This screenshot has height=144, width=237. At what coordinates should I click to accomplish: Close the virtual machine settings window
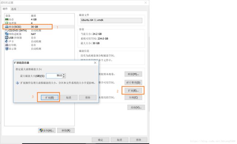click(x=145, y=3)
